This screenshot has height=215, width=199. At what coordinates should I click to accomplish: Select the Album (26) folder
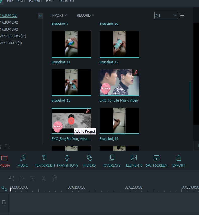point(9,15)
